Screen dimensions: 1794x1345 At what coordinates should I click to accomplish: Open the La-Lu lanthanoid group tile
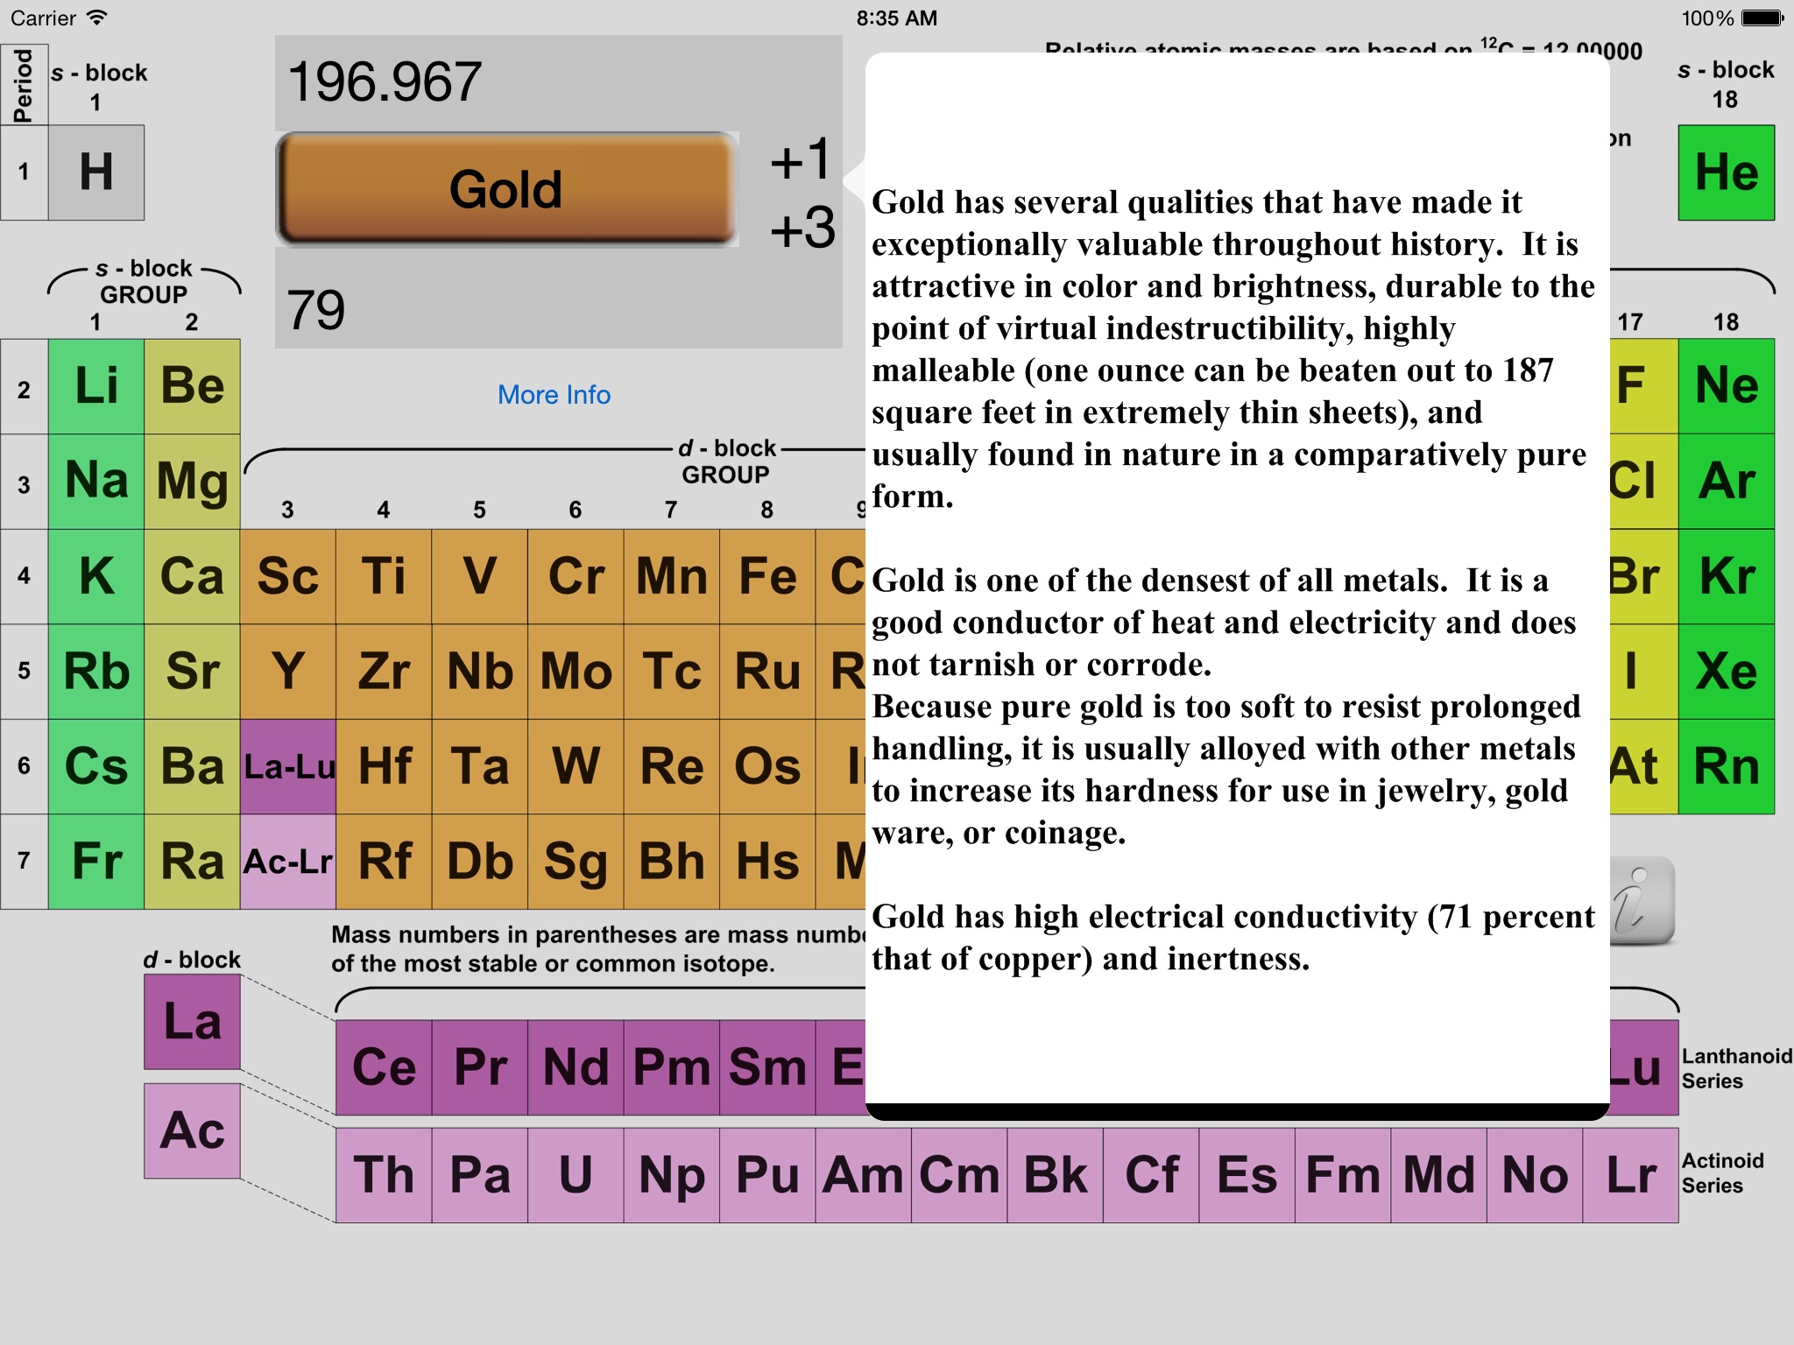(x=288, y=767)
